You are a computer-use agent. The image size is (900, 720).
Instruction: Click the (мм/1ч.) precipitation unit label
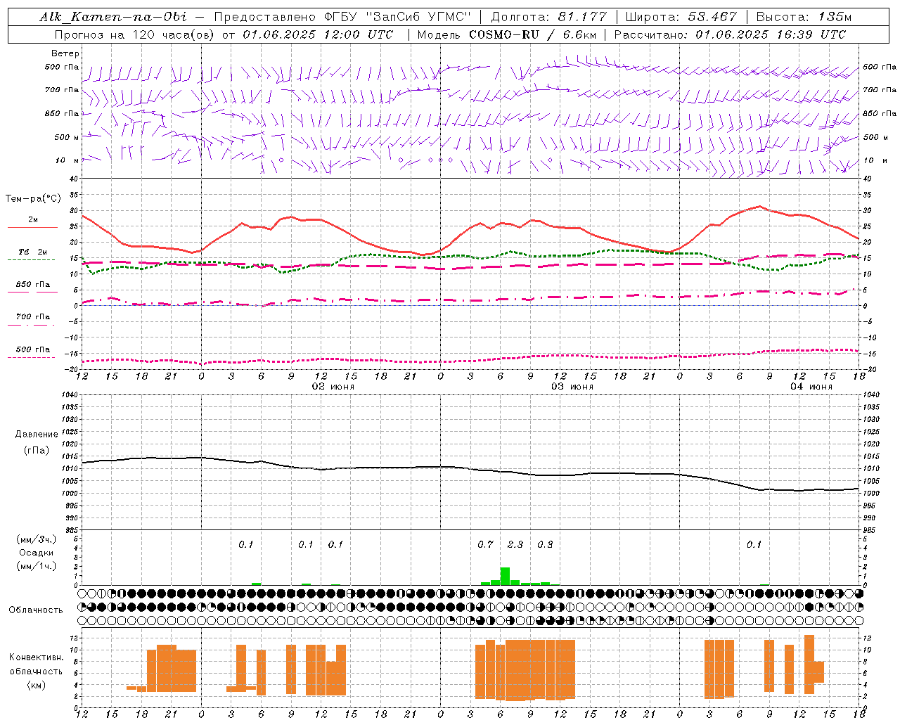tap(36, 566)
